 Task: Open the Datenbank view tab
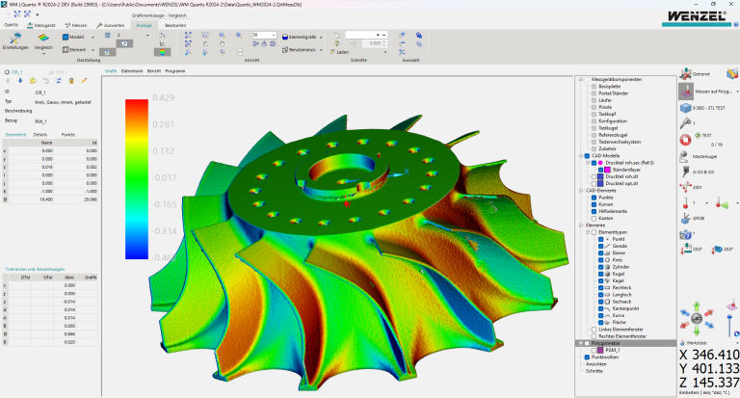click(133, 71)
